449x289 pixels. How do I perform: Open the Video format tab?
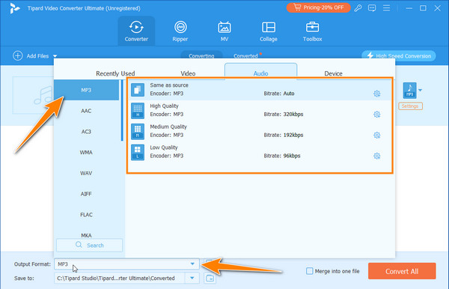(x=188, y=73)
